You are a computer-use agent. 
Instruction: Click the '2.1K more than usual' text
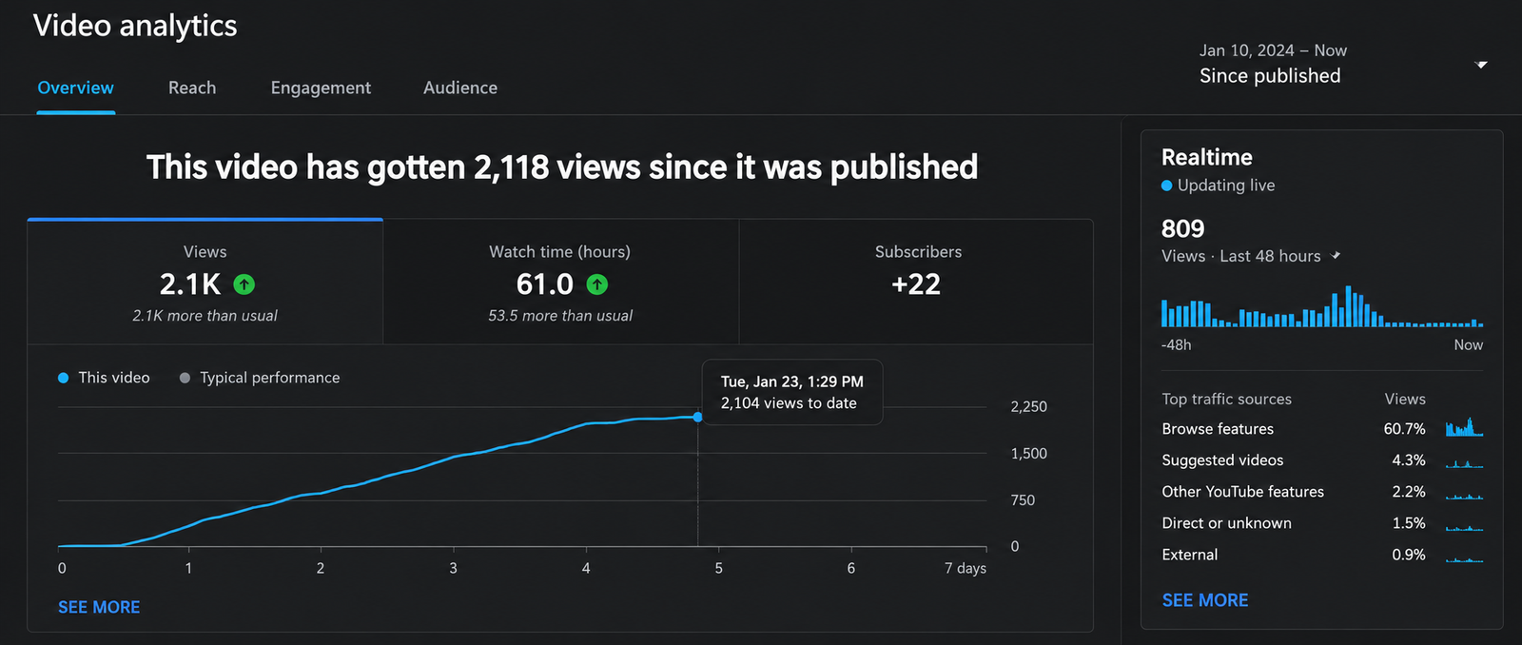pos(205,316)
